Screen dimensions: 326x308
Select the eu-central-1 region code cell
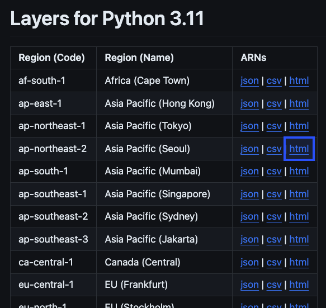[x=54, y=285]
